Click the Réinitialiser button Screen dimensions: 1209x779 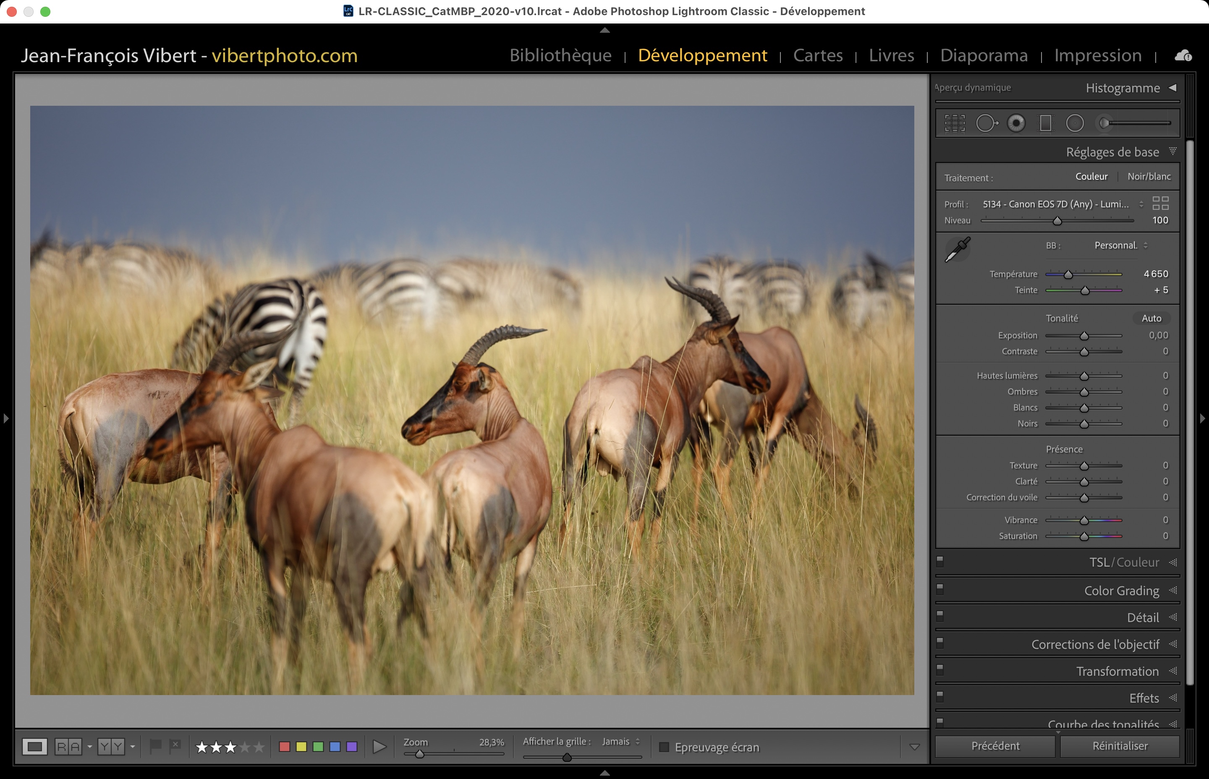pos(1120,745)
